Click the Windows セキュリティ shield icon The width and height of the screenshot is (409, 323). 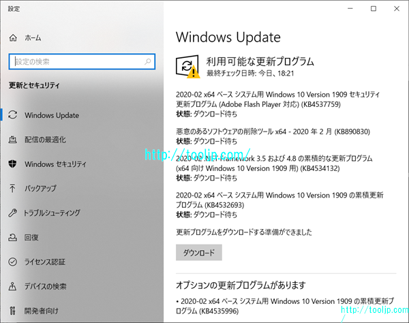12,164
